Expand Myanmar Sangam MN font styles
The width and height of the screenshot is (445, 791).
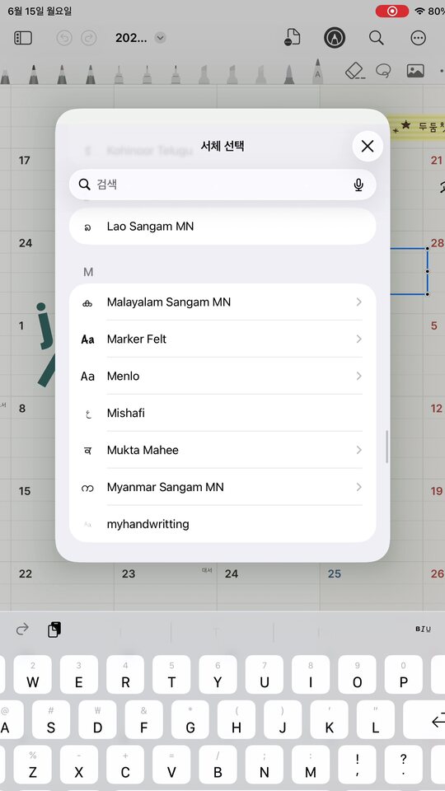coord(358,487)
